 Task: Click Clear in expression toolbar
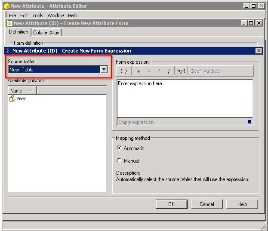[196, 71]
